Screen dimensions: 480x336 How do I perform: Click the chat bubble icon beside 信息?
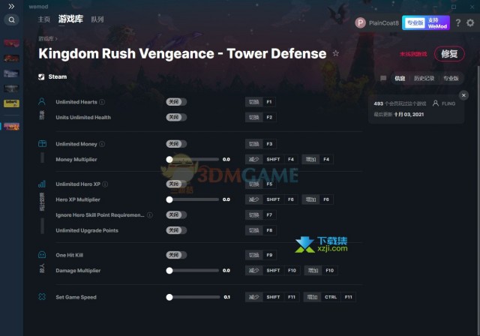click(x=383, y=78)
